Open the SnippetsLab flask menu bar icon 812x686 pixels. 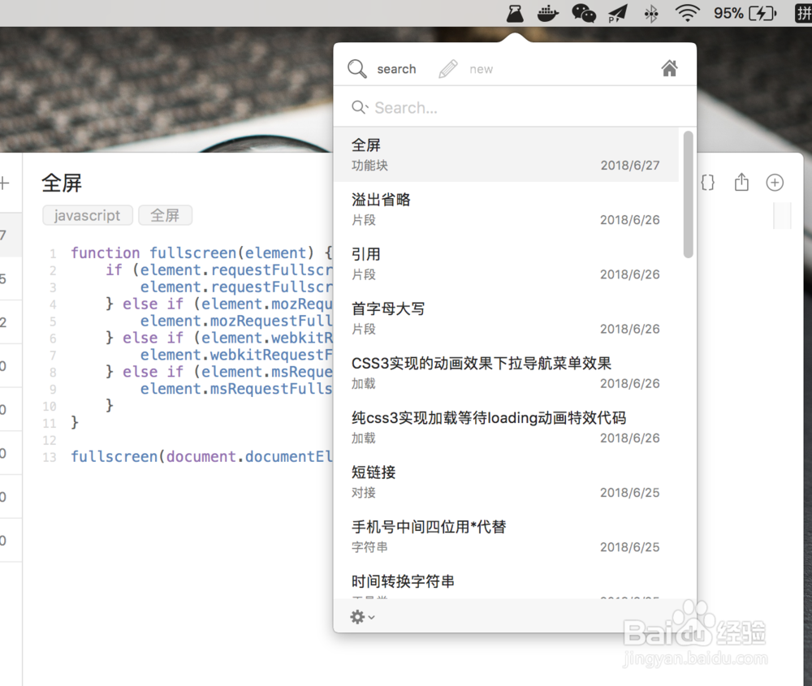point(515,14)
